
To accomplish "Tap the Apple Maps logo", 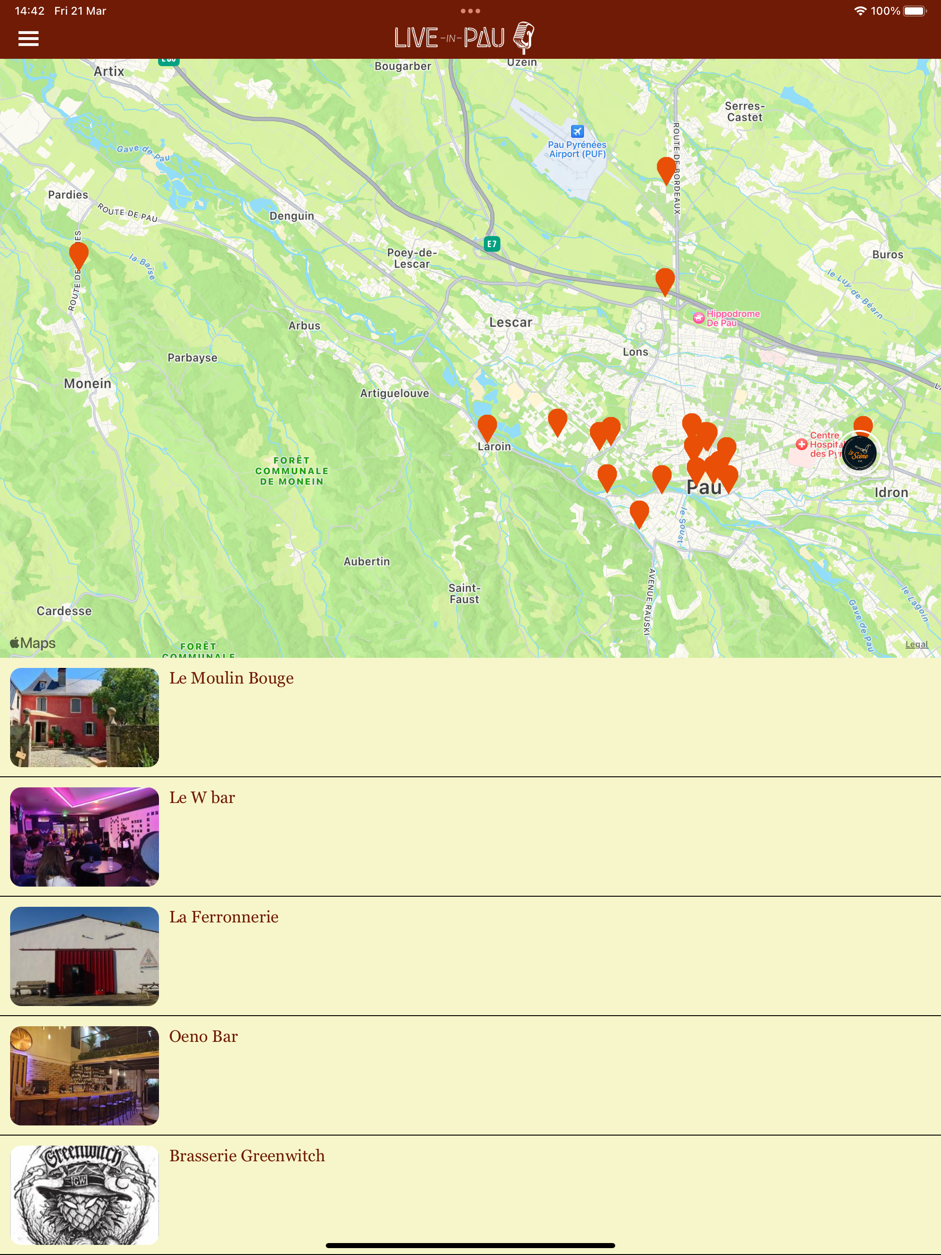I will 33,642.
